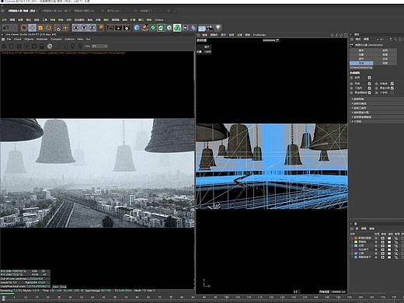The width and height of the screenshot is (404, 303).
Task: Open Compare menu in Live Viewer
Action: pyautogui.click(x=56, y=39)
